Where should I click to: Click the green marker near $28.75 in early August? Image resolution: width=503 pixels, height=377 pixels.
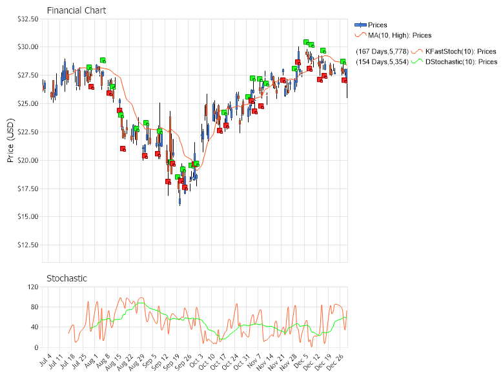tap(103, 60)
